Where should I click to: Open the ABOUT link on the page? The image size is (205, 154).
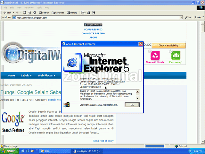coord(93,38)
